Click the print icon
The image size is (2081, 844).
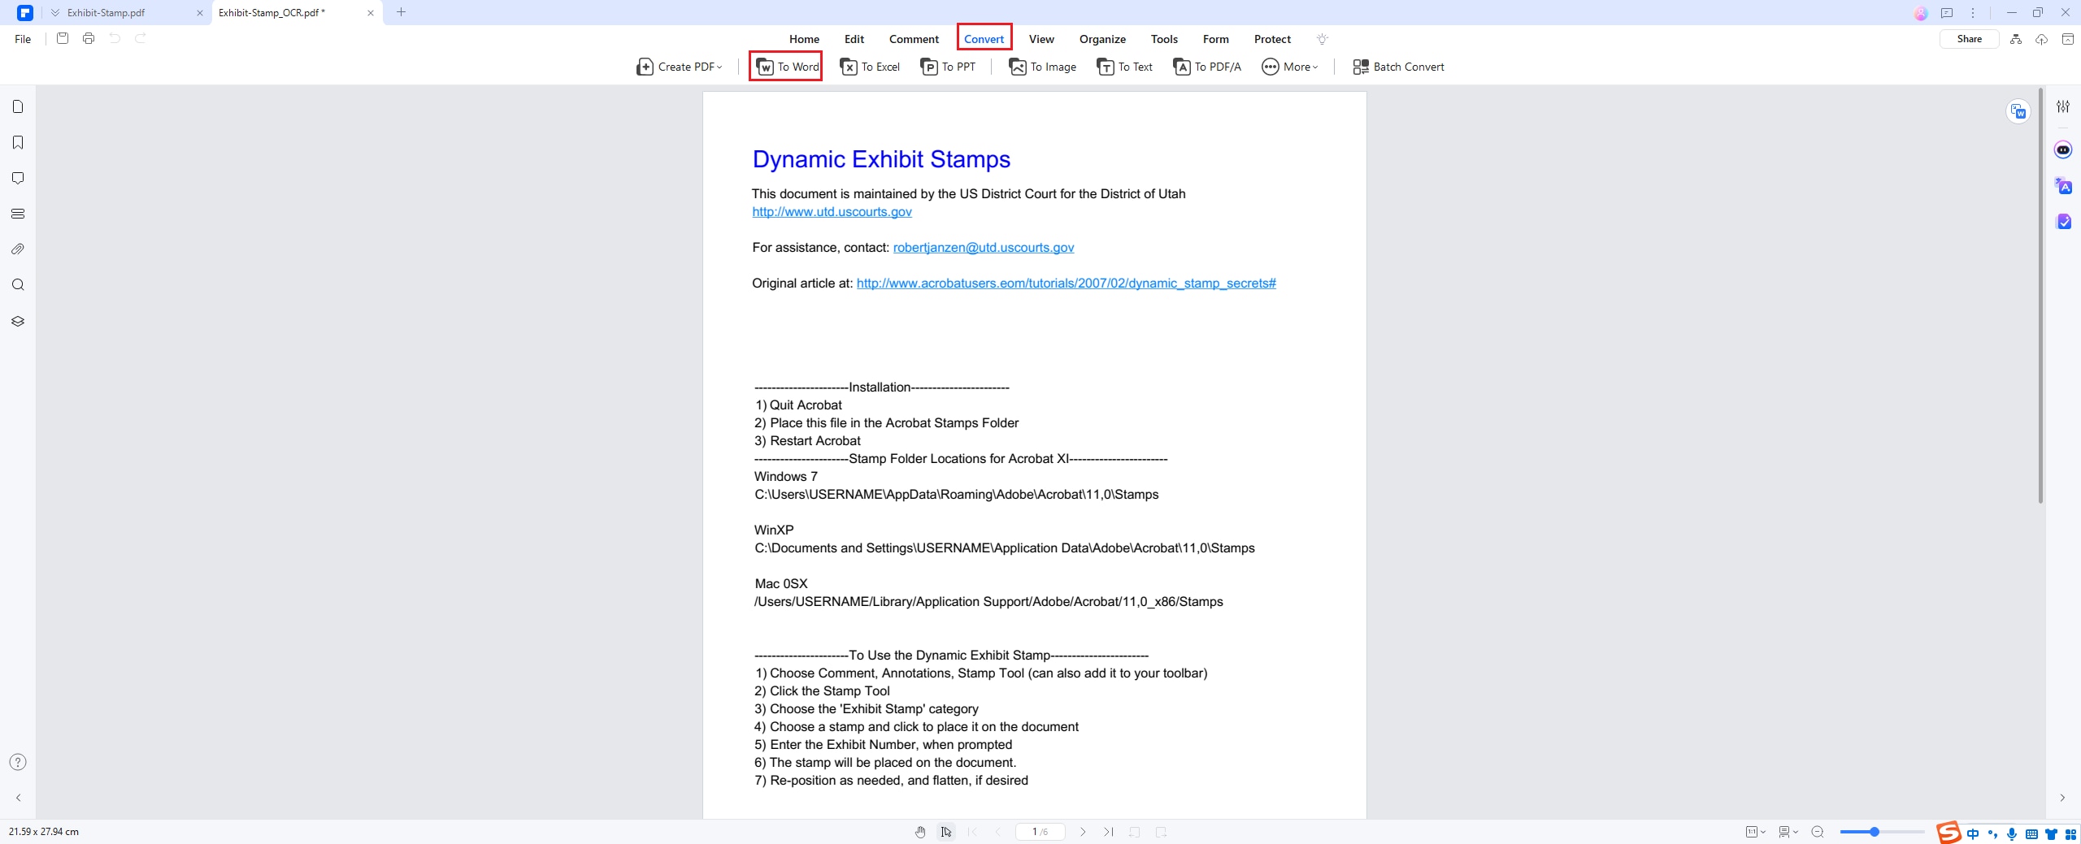coord(89,38)
